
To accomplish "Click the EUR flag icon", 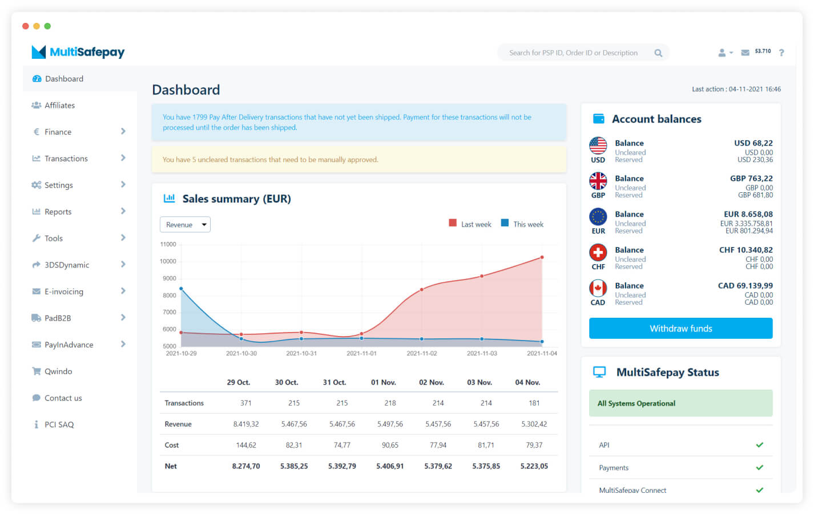I will point(598,217).
